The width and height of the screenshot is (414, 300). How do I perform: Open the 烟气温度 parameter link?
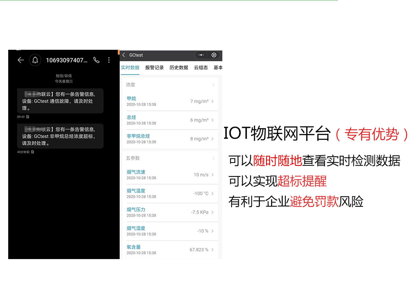pos(136,191)
